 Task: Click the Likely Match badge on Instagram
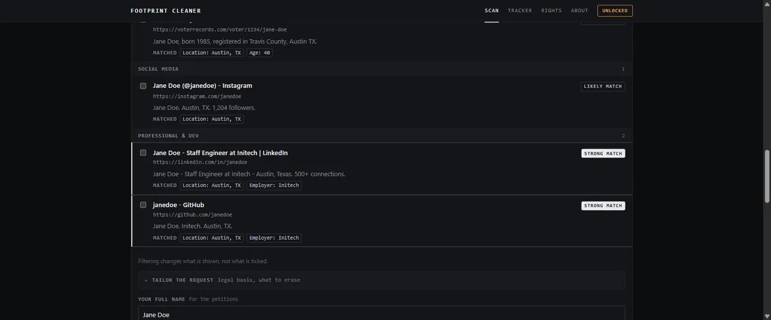click(603, 87)
